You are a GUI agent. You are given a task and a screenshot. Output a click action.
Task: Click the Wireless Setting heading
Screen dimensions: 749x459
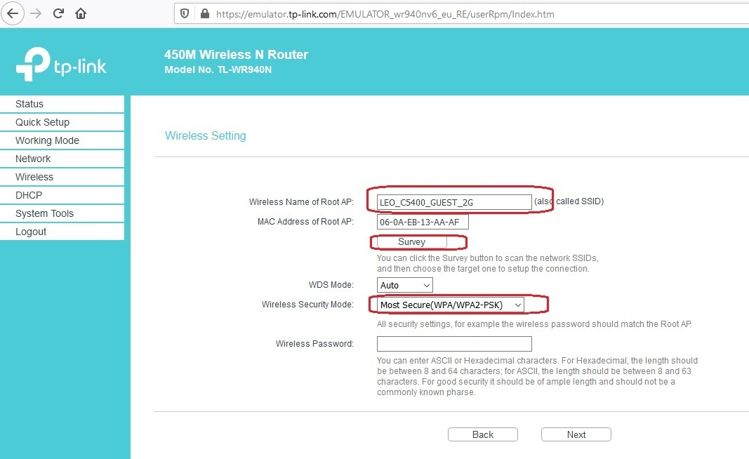206,135
